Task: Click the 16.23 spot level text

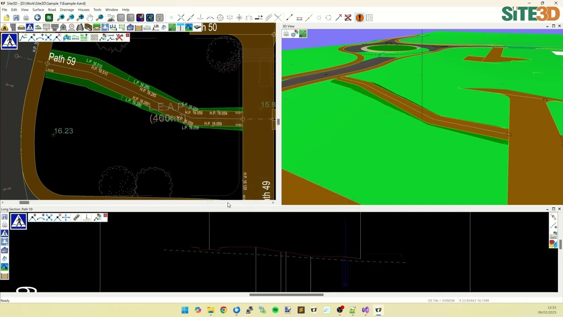Action: point(63,131)
